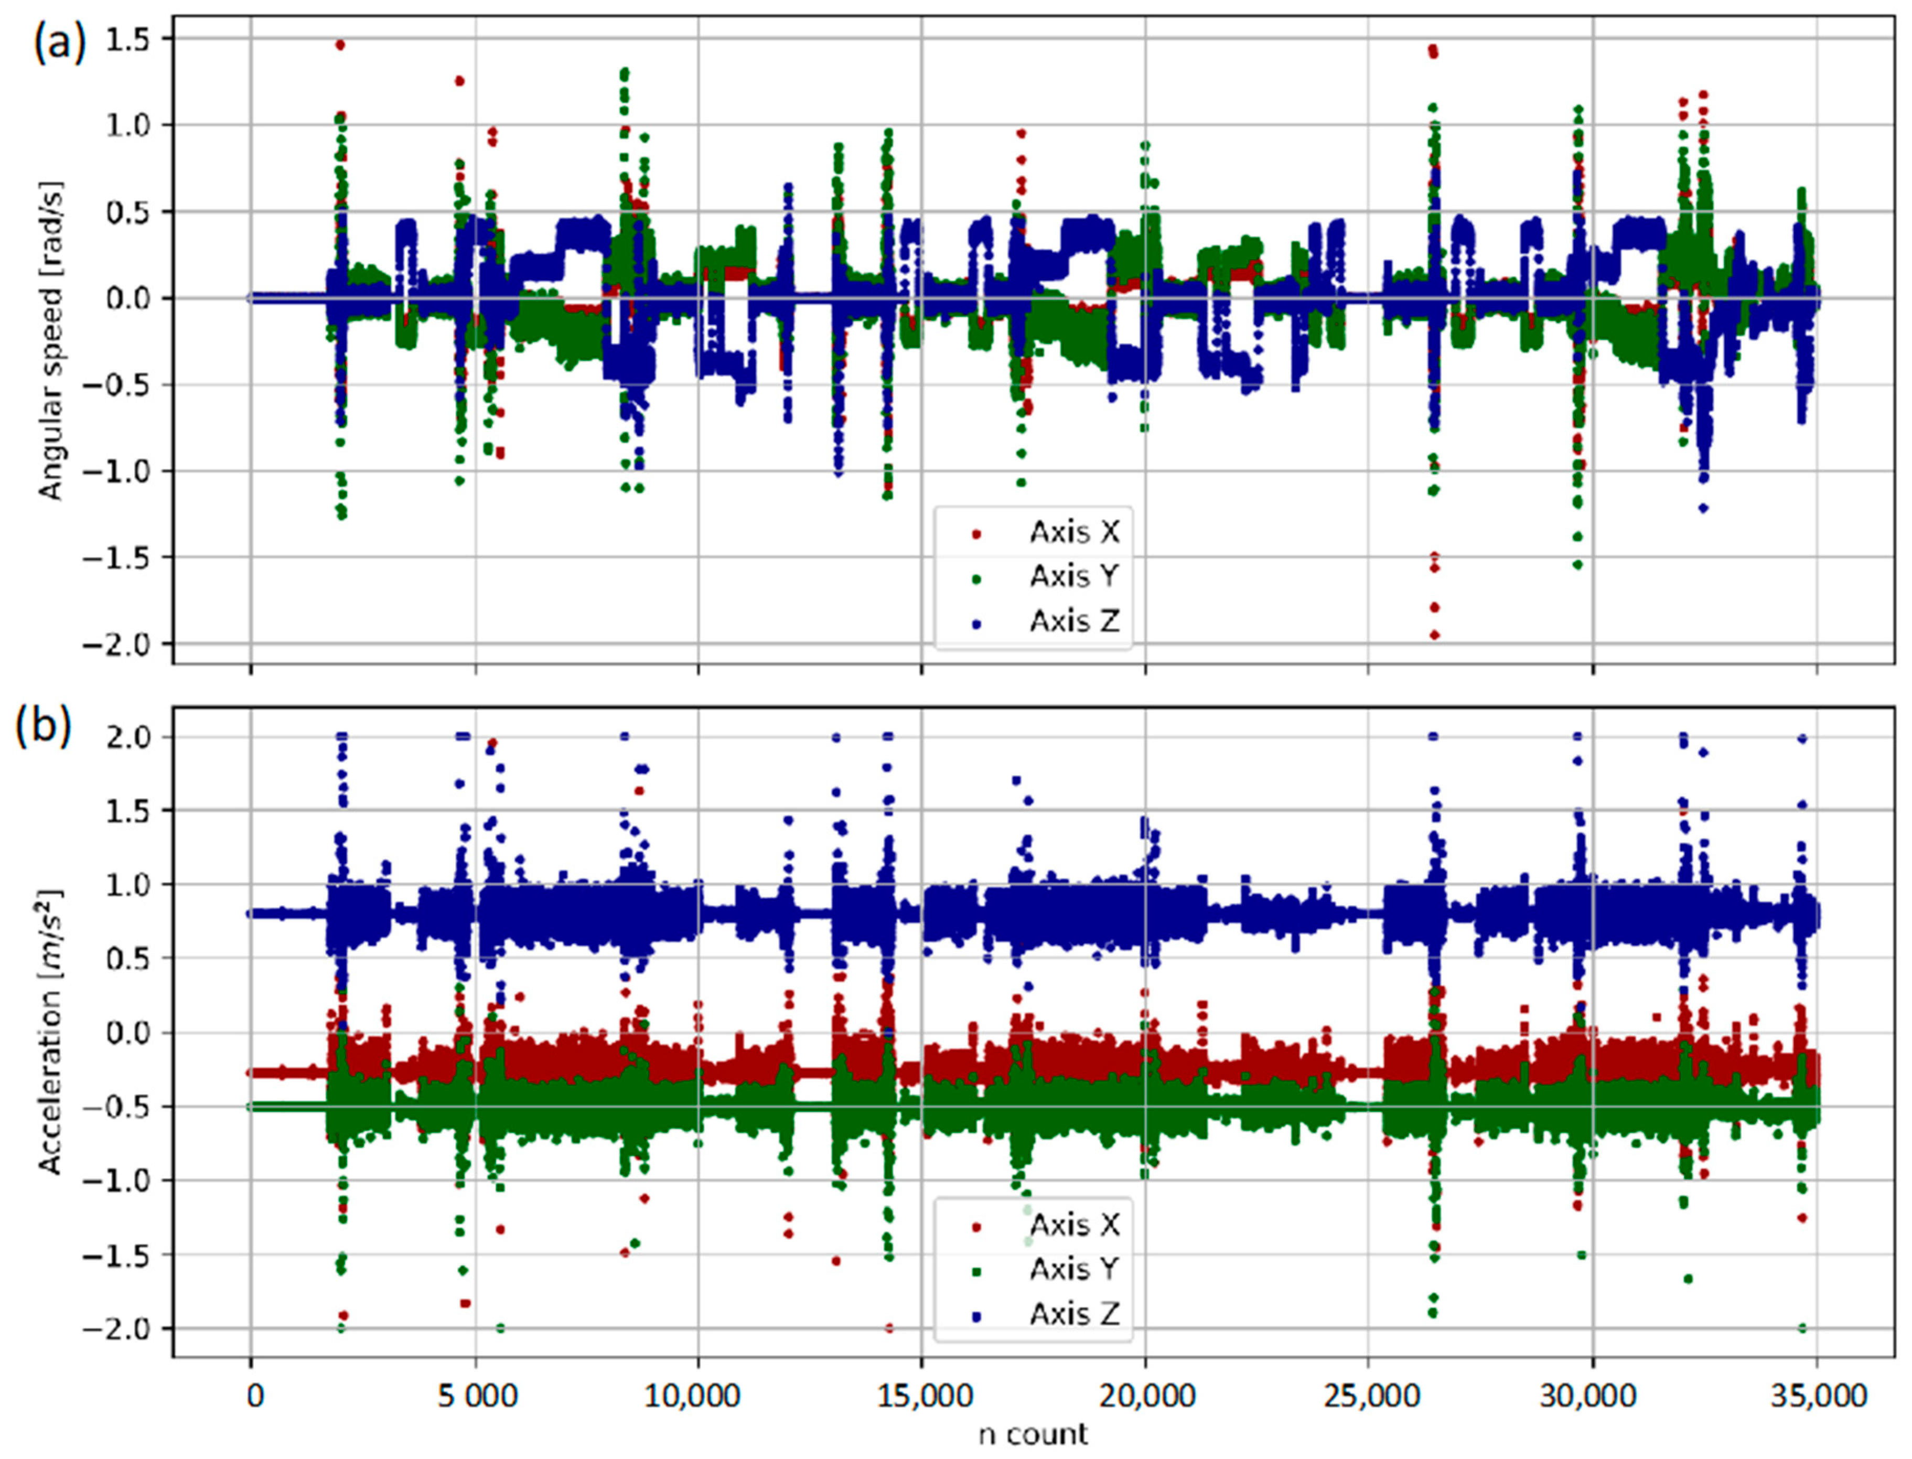
Task: Click the panel label (a)
Action: click(x=60, y=41)
